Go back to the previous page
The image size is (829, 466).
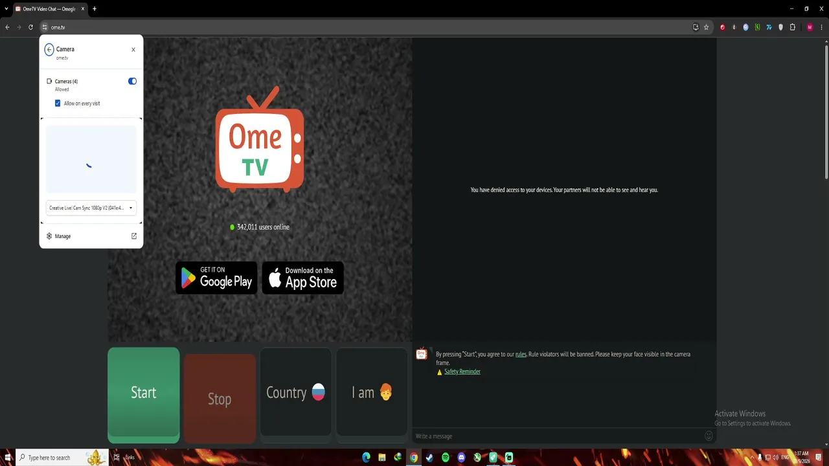pos(8,27)
